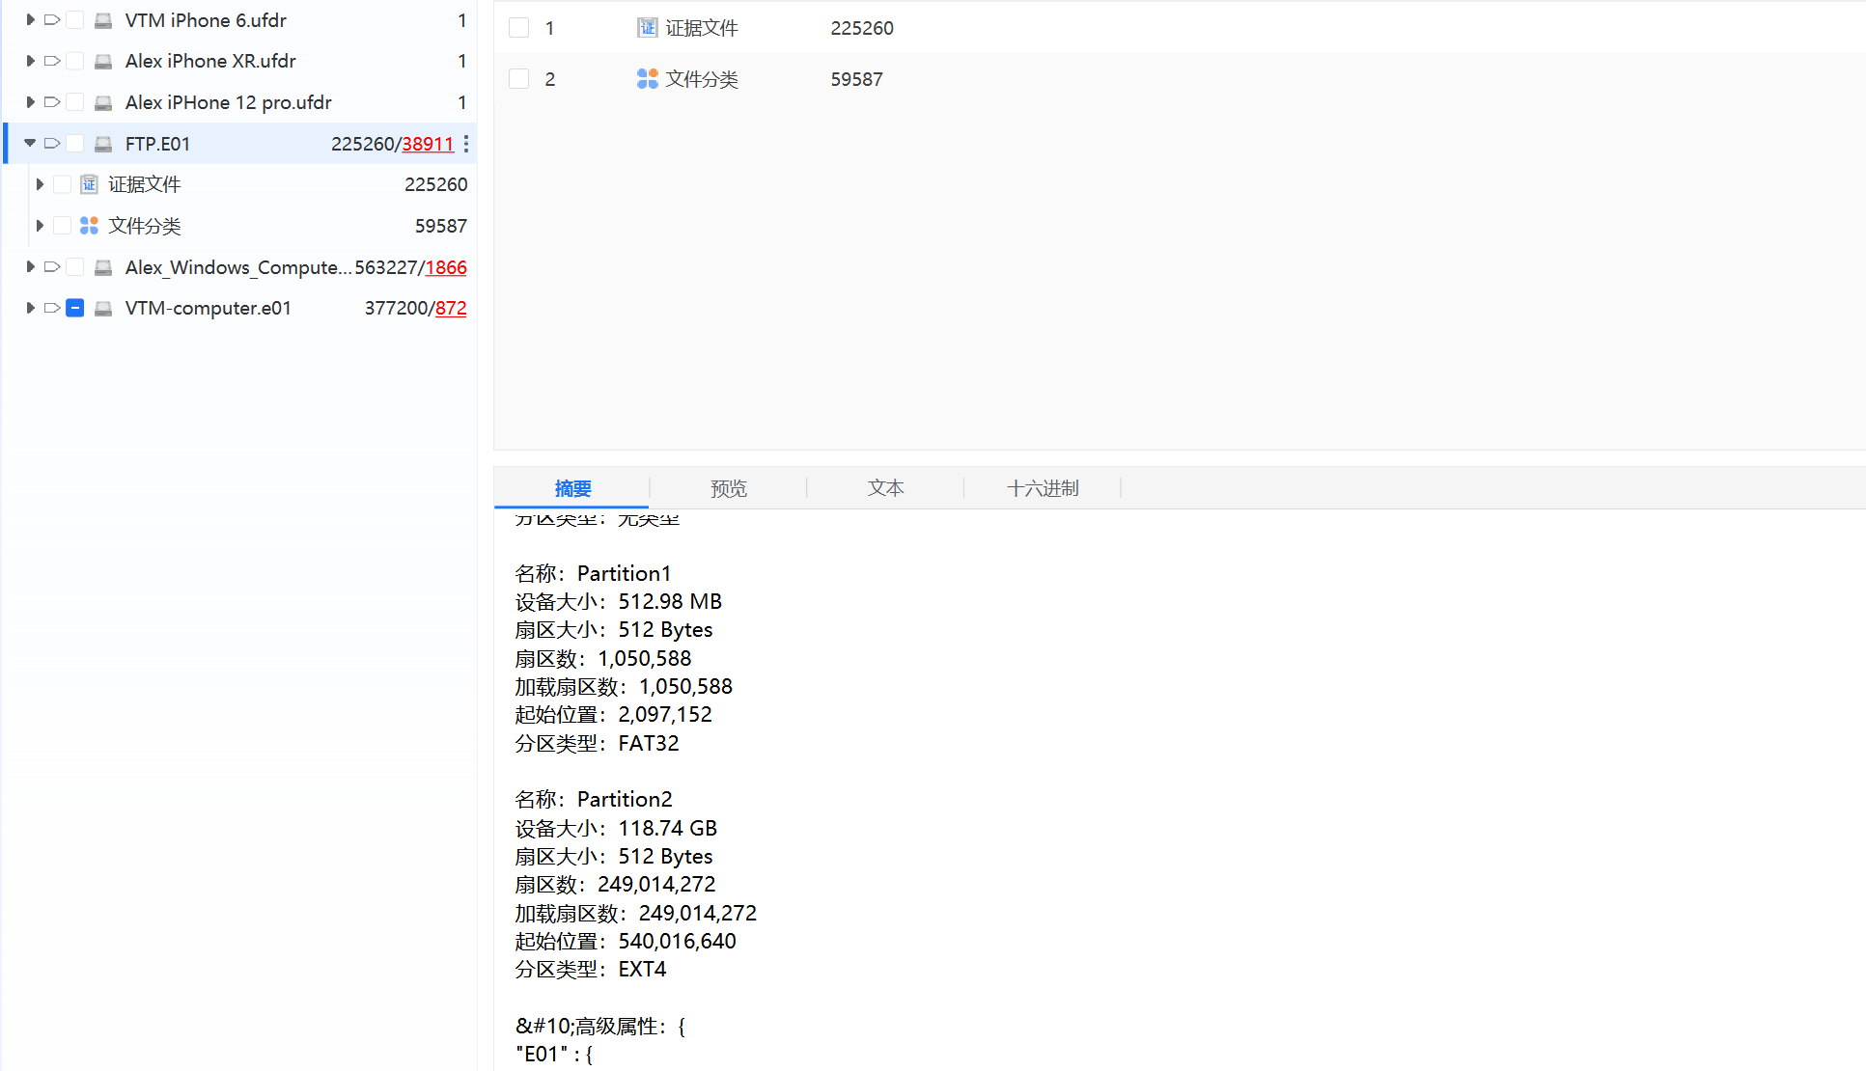Click the Partition2 name line
This screenshot has height=1071, width=1866.
(x=594, y=800)
